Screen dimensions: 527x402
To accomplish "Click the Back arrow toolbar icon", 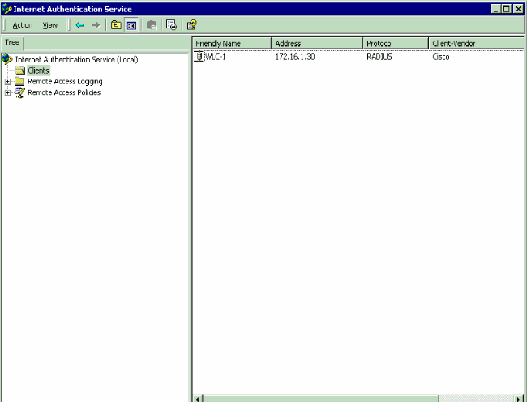I will (80, 25).
